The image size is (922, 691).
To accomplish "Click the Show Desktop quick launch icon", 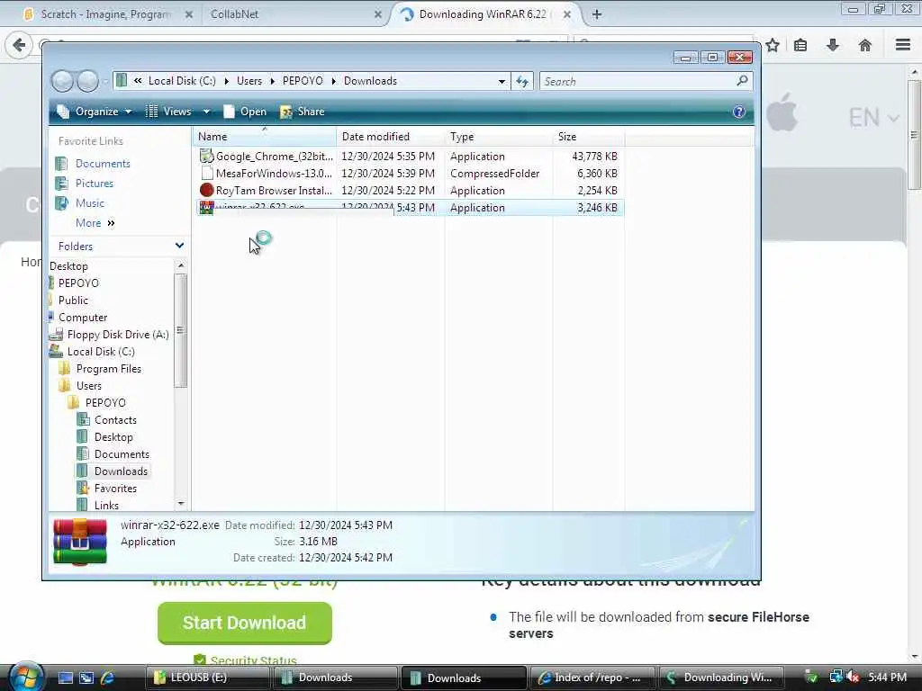I will (x=65, y=678).
